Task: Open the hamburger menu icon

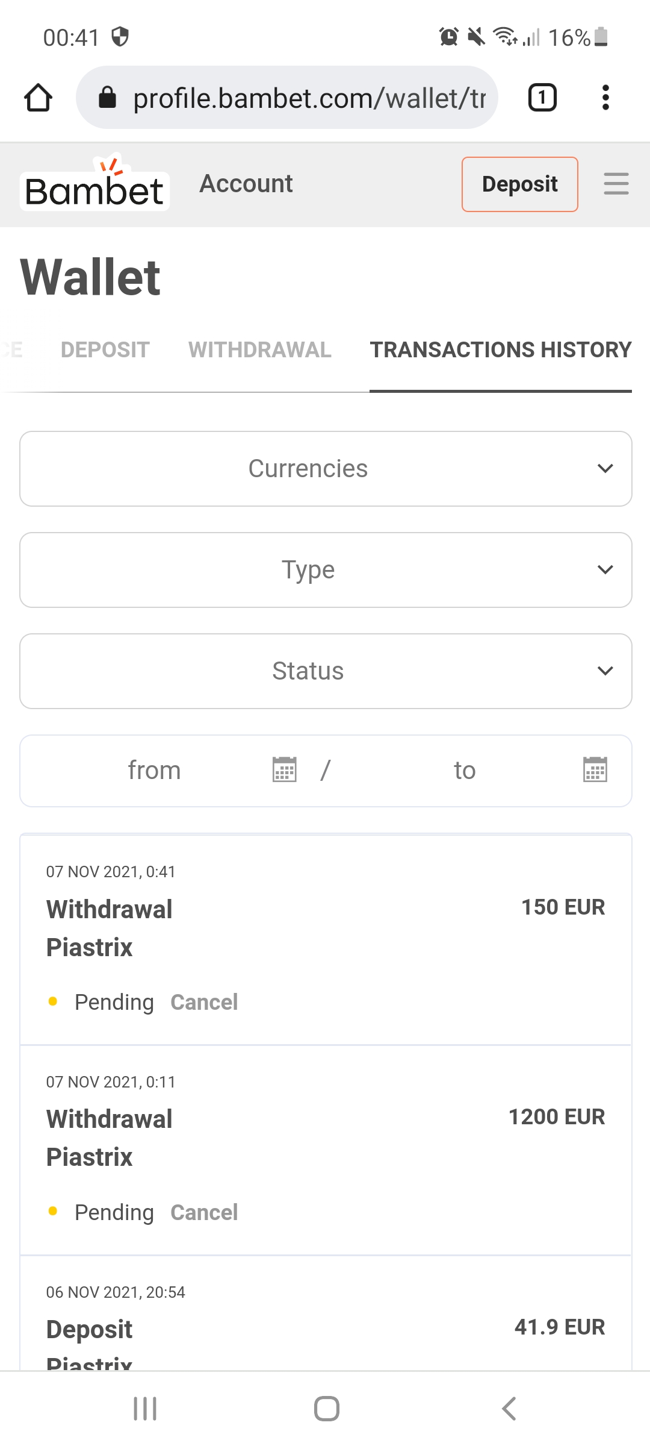Action: (616, 184)
